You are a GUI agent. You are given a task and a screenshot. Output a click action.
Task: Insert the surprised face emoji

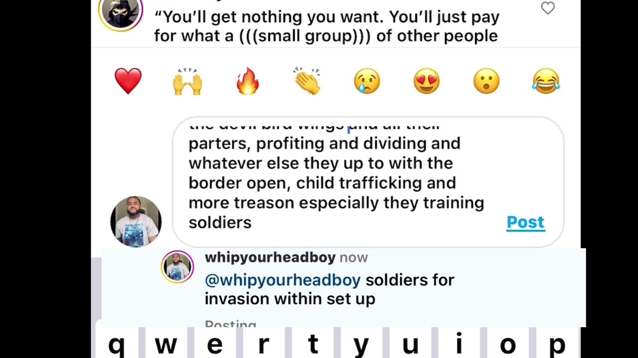486,82
